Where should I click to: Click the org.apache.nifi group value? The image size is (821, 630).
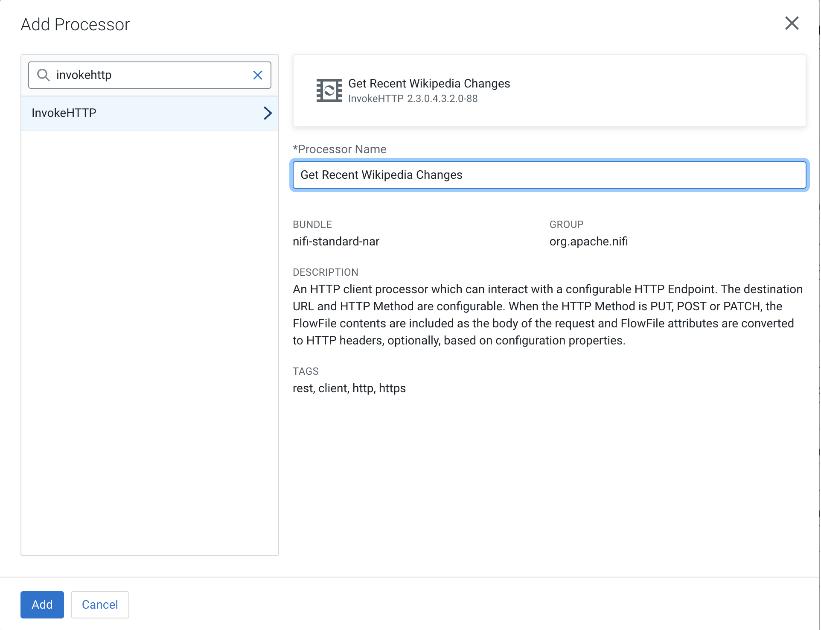(588, 242)
